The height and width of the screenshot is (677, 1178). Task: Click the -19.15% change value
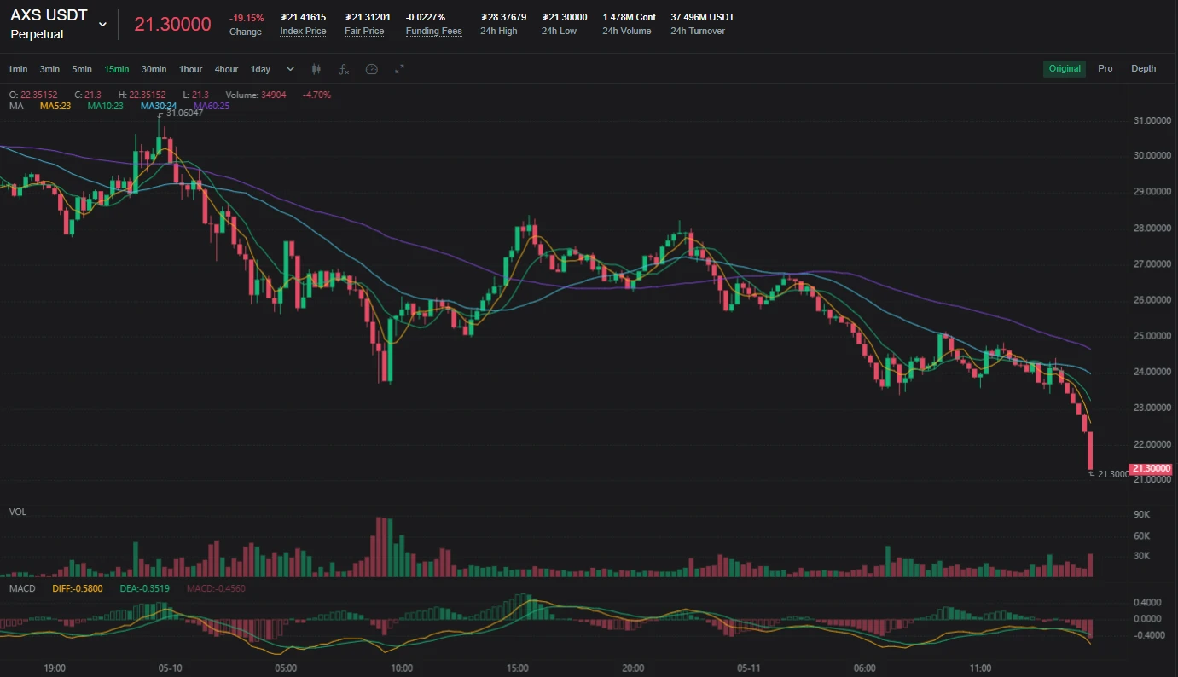[247, 17]
